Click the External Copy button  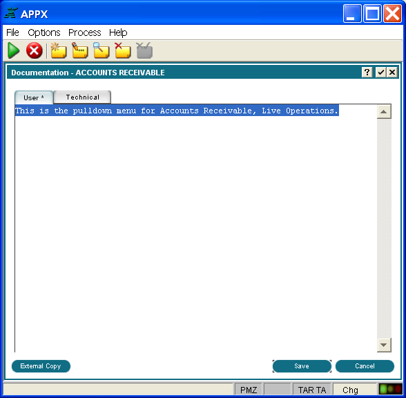(41, 366)
